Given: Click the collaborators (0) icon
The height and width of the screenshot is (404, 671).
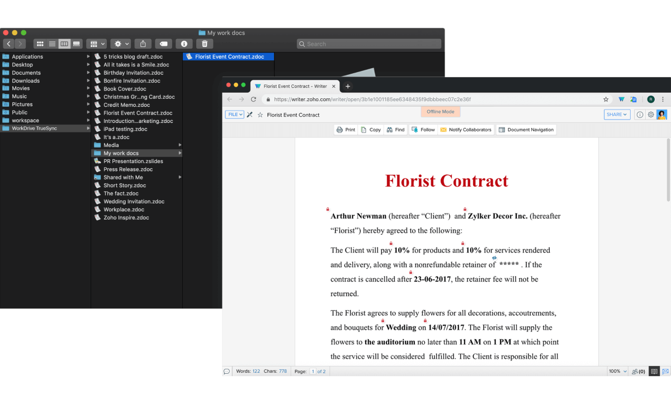Looking at the screenshot, I should tap(638, 371).
